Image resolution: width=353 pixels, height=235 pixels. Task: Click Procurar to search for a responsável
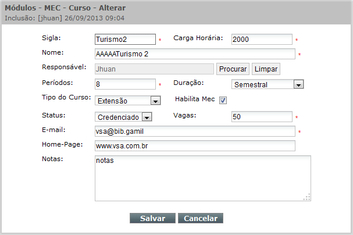click(x=233, y=69)
